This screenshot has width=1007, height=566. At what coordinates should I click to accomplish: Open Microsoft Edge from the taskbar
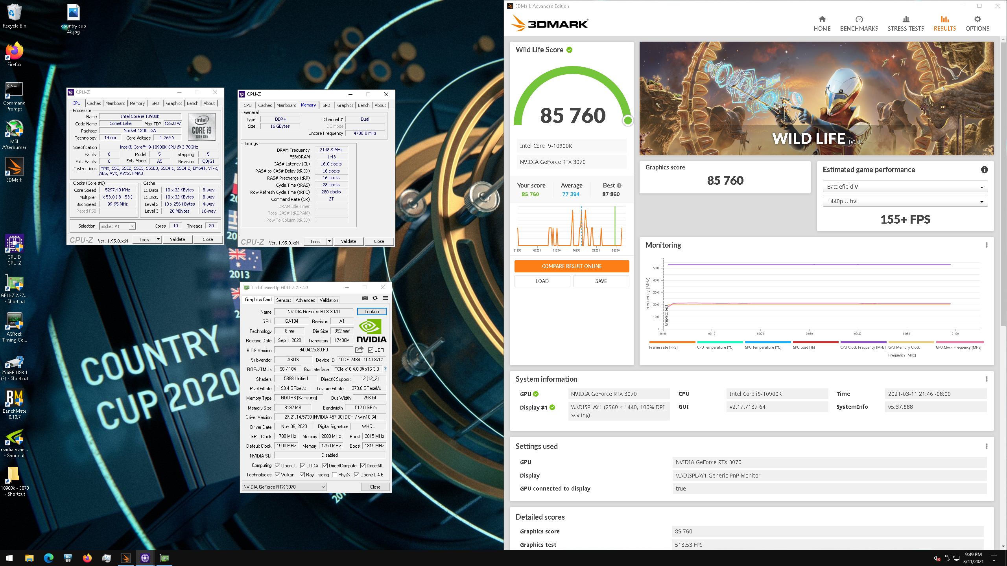(x=48, y=558)
